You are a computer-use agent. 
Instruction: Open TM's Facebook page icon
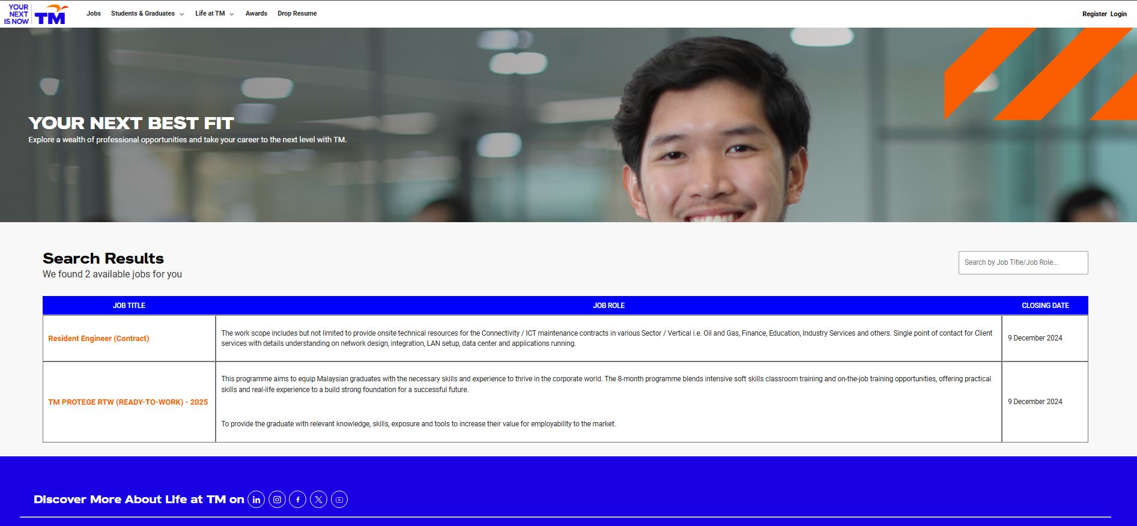pos(298,500)
